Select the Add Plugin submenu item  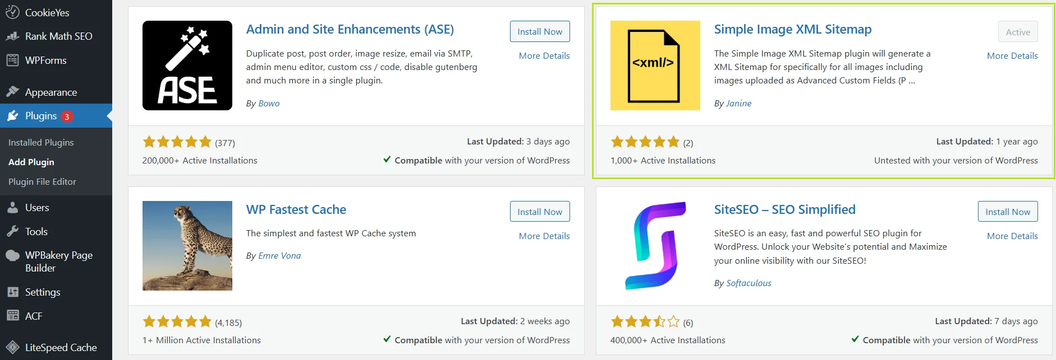31,162
